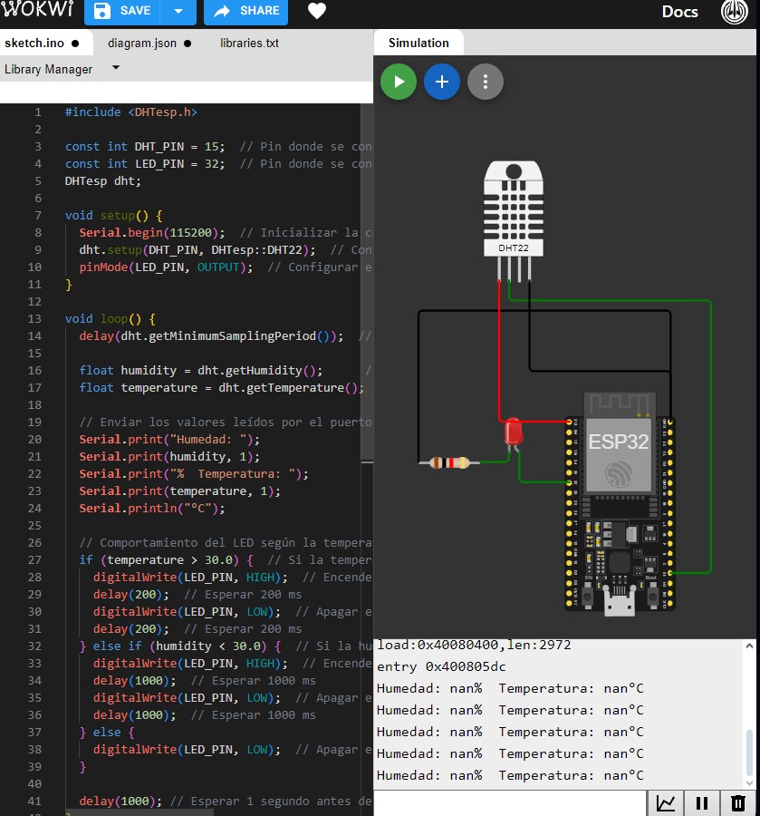760x816 pixels.
Task: Start the simulation with the green play button
Action: point(399,82)
